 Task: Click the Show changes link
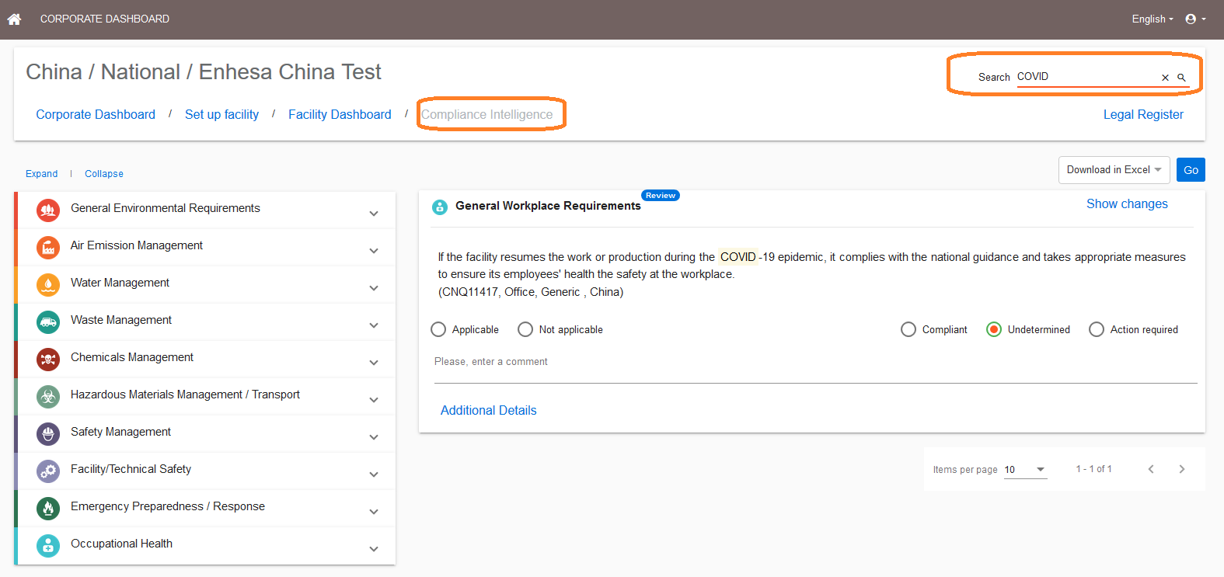(x=1127, y=203)
